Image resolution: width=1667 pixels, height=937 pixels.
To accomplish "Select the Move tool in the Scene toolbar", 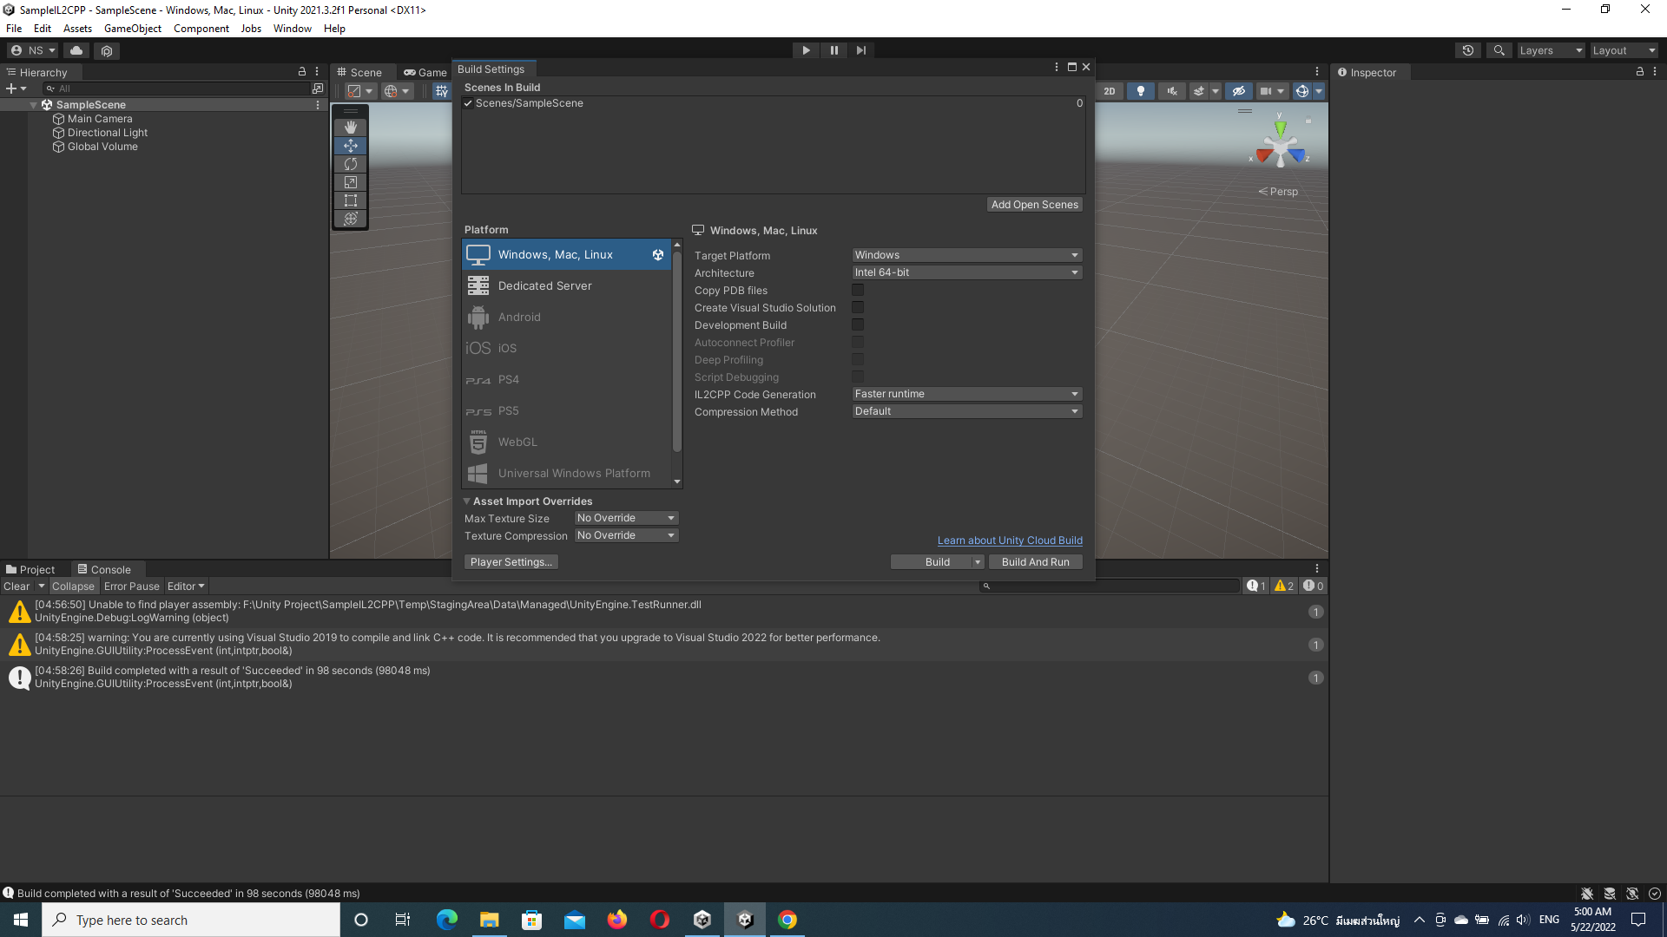I will click(x=350, y=146).
